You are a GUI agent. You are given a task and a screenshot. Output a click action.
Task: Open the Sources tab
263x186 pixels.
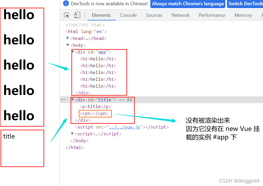pyautogui.click(x=154, y=15)
